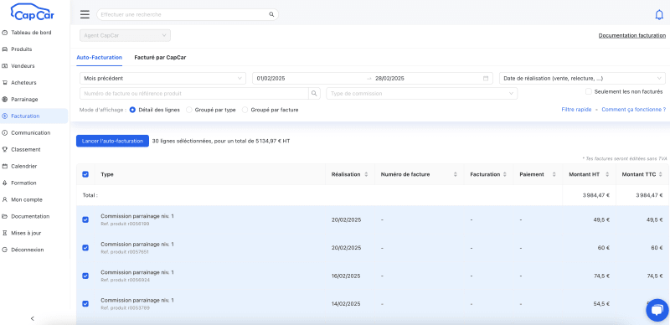The image size is (670, 325).
Task: Enable Seulement les non facturés checkbox
Action: point(589,91)
